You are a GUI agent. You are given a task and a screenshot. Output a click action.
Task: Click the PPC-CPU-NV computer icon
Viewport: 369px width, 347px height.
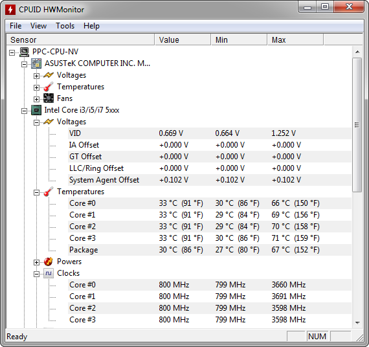[x=24, y=52]
